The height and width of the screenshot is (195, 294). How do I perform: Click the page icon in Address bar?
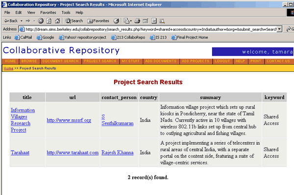(22, 29)
